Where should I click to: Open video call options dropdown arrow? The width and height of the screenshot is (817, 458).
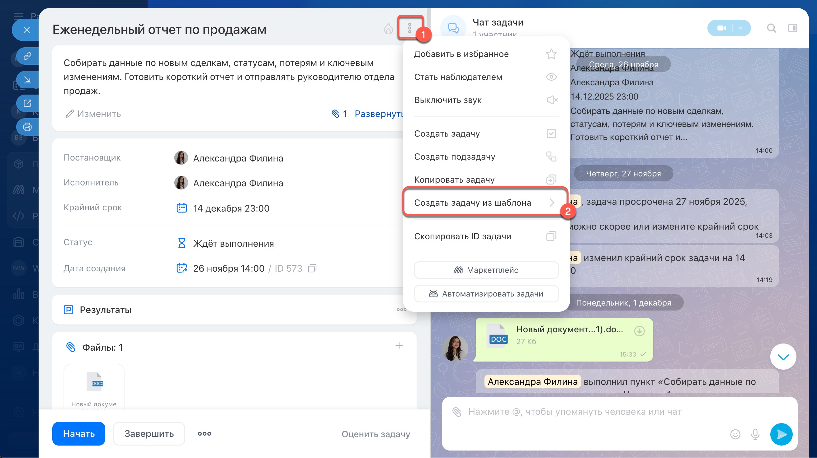740,28
